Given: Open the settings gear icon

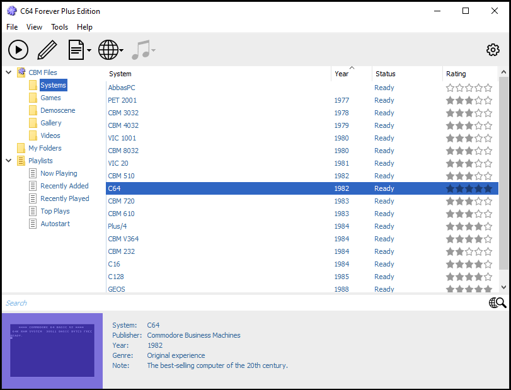Looking at the screenshot, I should click(493, 50).
